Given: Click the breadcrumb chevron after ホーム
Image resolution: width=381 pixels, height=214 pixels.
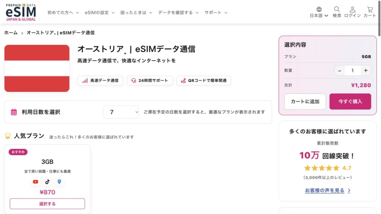Looking at the screenshot, I should tap(22, 33).
